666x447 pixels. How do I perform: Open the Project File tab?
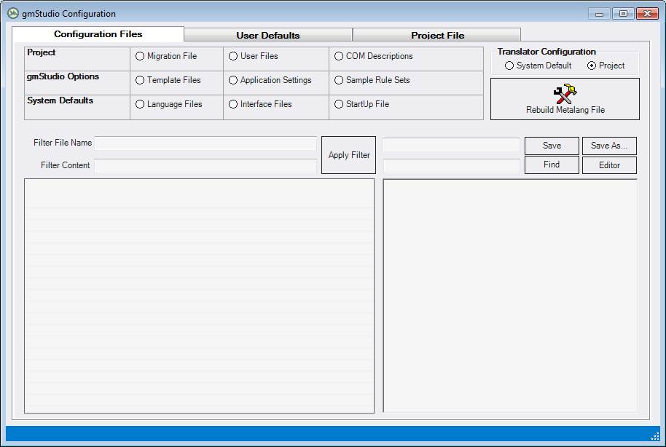click(x=436, y=35)
